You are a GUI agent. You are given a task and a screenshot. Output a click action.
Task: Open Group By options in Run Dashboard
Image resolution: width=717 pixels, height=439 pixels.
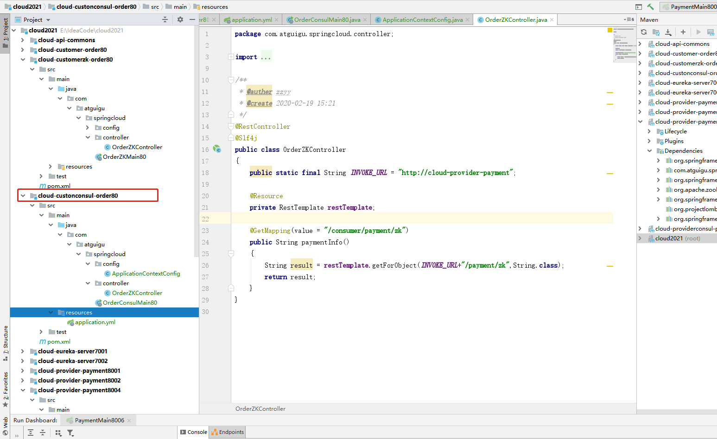pyautogui.click(x=58, y=433)
